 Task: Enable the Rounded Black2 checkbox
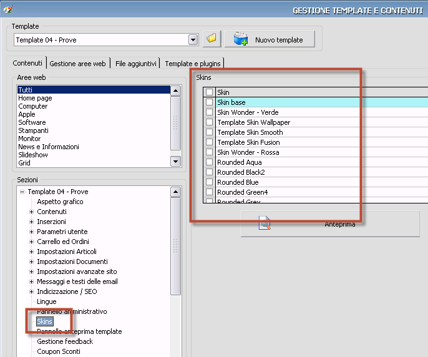tap(210, 172)
